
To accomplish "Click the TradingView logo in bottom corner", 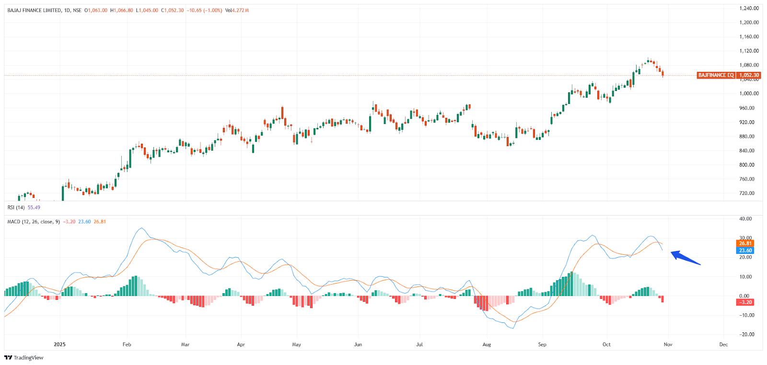I will click(24, 358).
